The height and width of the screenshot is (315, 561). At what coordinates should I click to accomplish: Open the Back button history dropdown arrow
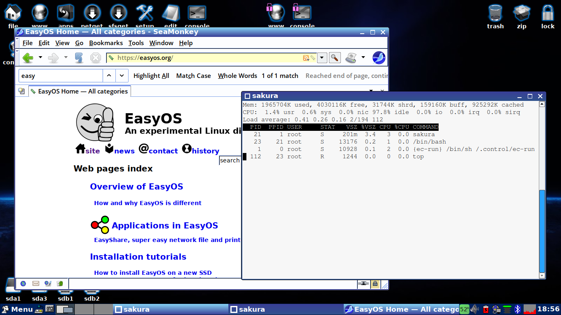tap(40, 57)
